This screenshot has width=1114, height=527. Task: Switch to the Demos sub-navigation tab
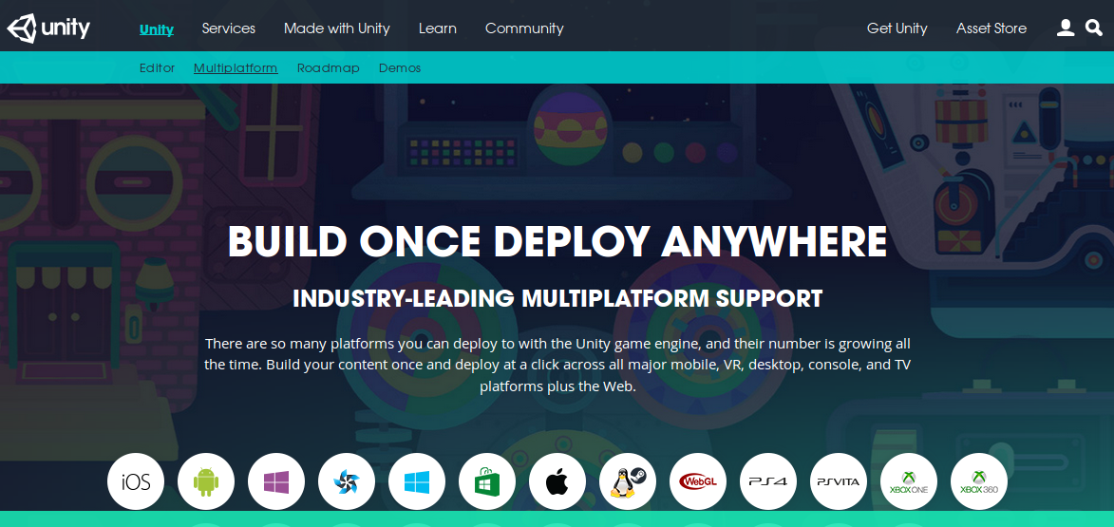click(400, 68)
